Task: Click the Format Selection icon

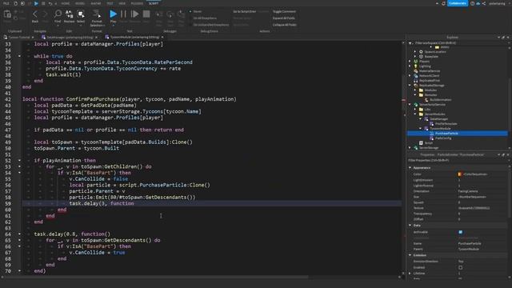Action: click(97, 14)
